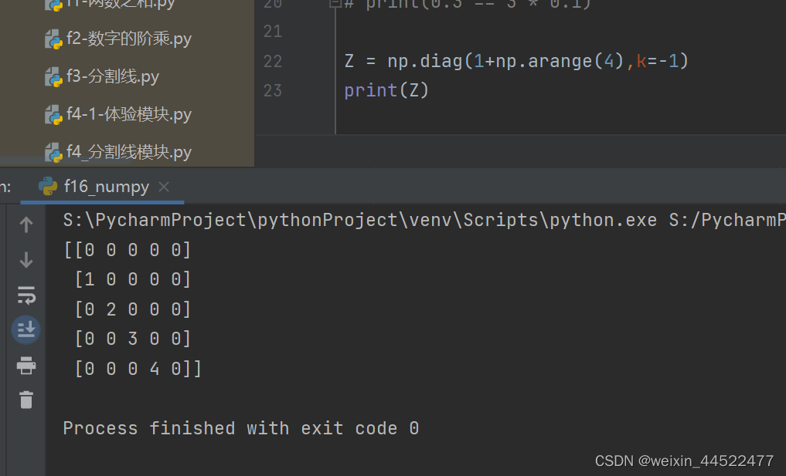Viewport: 786px width, 476px height.
Task: Click line number 23 in the gutter
Action: (273, 90)
